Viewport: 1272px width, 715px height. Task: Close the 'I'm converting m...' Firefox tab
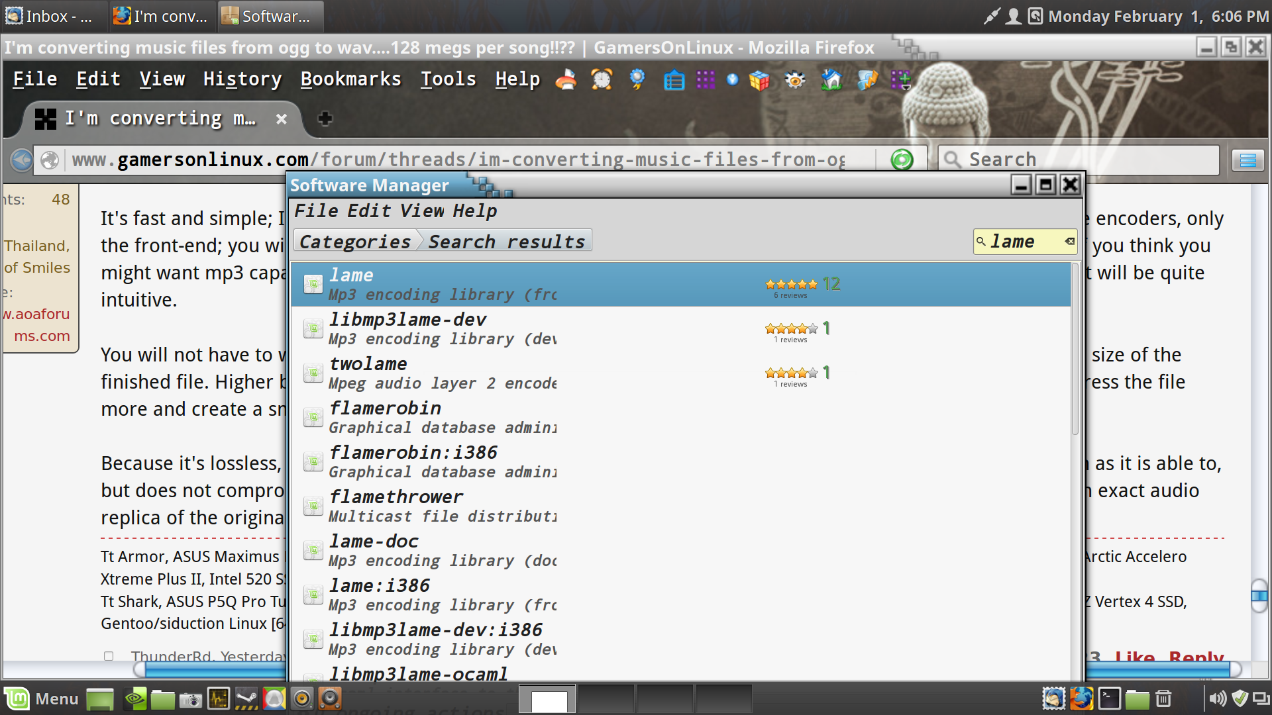[x=282, y=119]
